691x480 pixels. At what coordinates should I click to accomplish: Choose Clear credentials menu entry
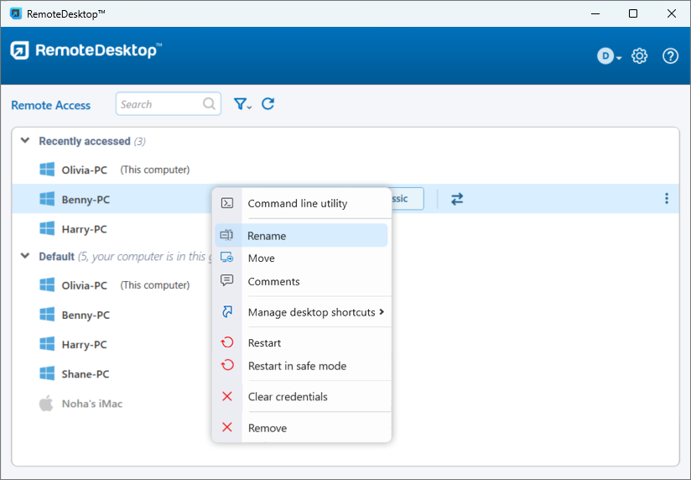[x=288, y=397]
